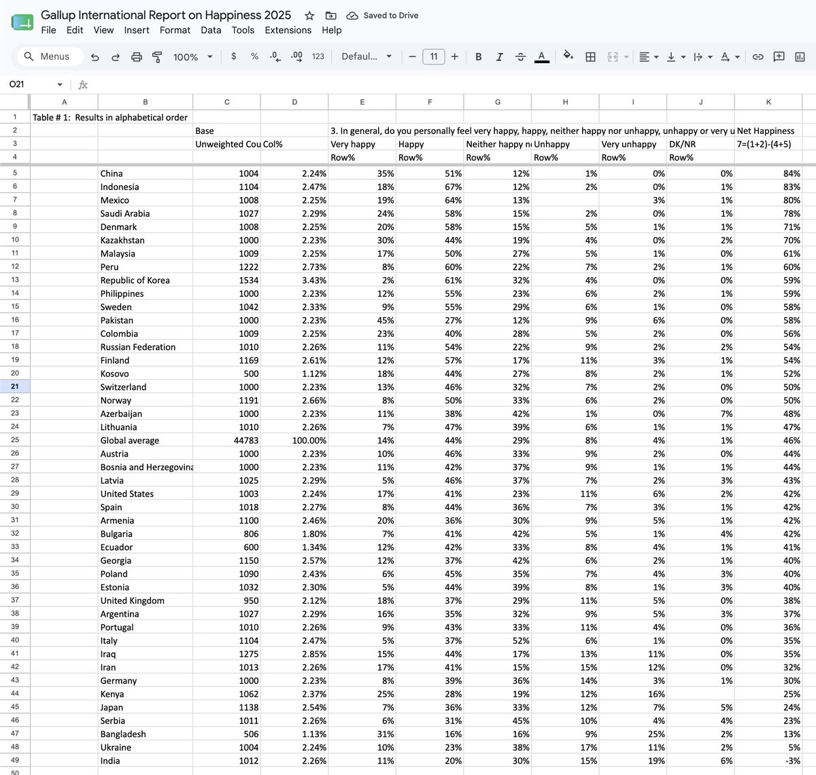Toggle italic formatting

pos(499,57)
